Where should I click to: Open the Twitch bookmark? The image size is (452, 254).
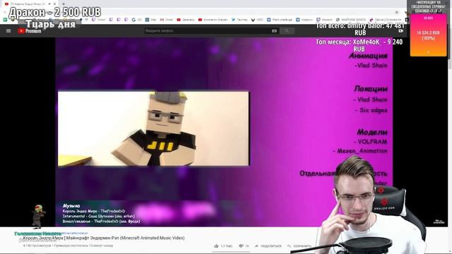pos(99,20)
